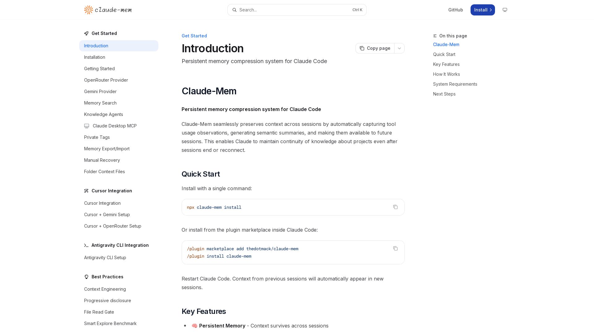Click the Claude-Mem main heading
This screenshot has width=594, height=334.
[209, 91]
